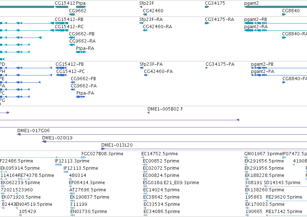The height and width of the screenshot is (217, 307).
Task: Click the pgant2-RA transcript label
Action: point(256,27)
